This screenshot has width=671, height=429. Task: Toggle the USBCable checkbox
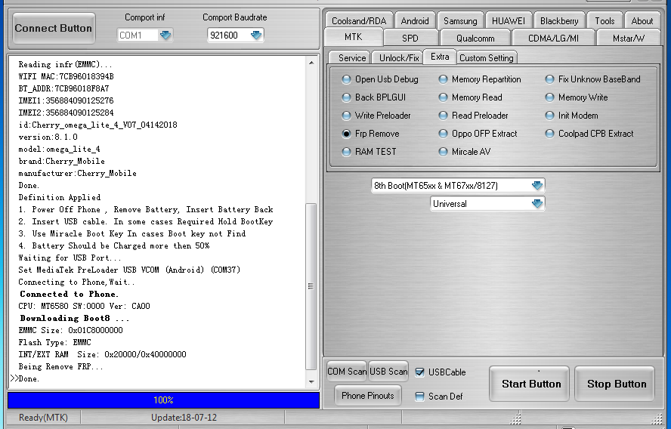pyautogui.click(x=420, y=372)
